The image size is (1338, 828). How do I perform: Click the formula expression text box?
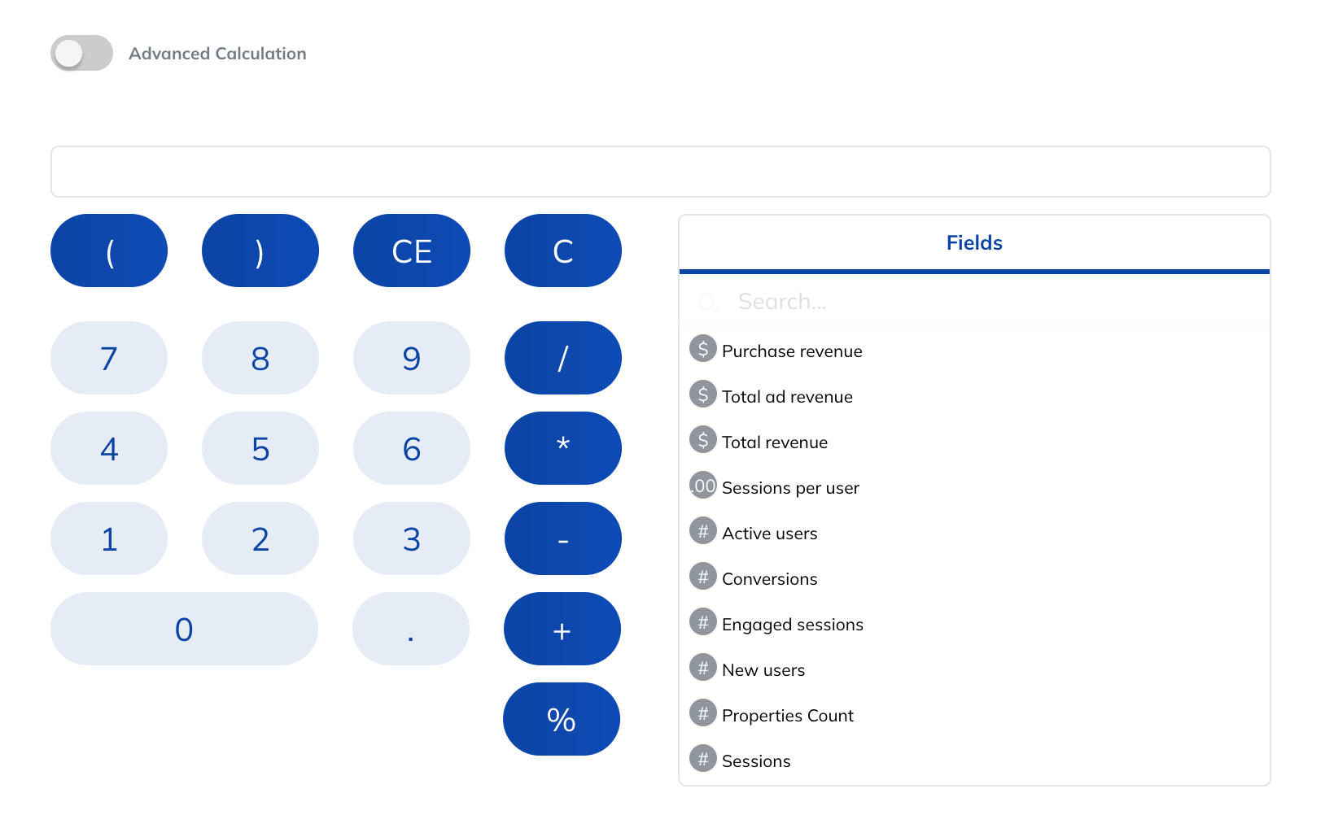[661, 172]
